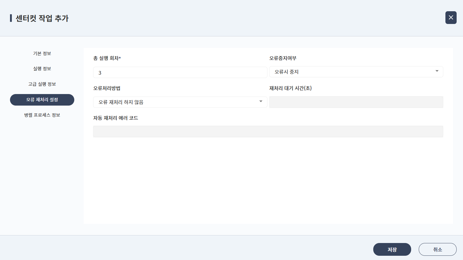Select the 오류 재처리 설정 tab
Viewport: 463px width, 260px height.
tap(42, 100)
